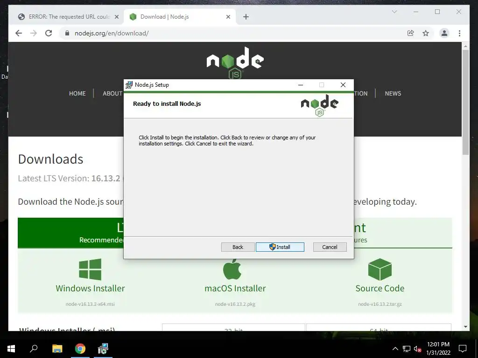Image resolution: width=478 pixels, height=358 pixels.
Task: Open the Windows Start menu
Action: click(x=11, y=349)
